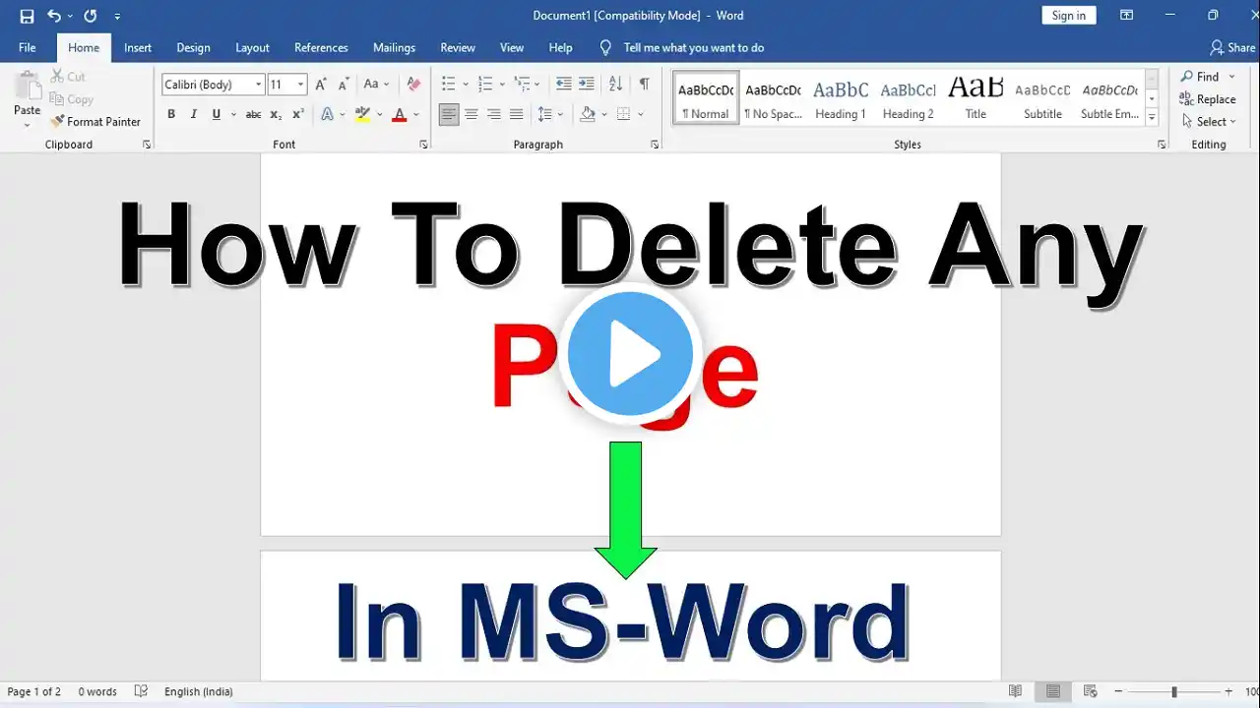Align text right
This screenshot has height=708, width=1260.
point(493,115)
